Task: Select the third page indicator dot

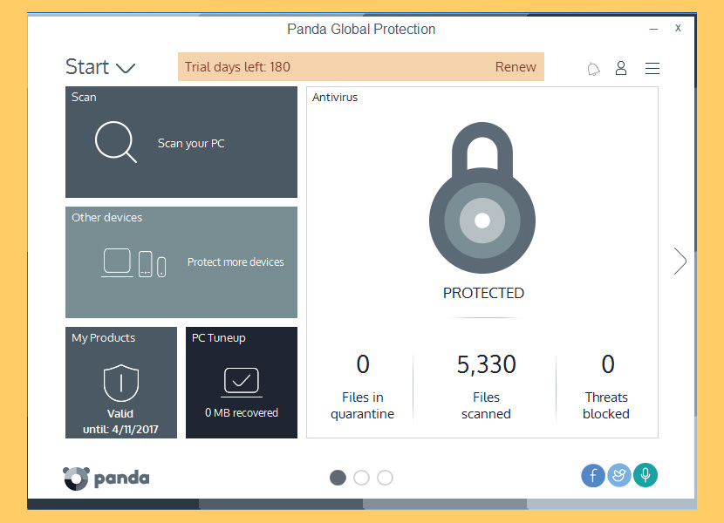Action: click(x=385, y=478)
